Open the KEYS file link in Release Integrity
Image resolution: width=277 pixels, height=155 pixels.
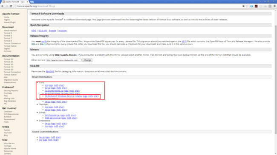click(x=184, y=41)
